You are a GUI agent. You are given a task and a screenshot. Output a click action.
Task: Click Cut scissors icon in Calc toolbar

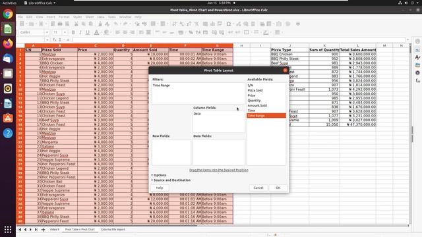coord(76,24)
